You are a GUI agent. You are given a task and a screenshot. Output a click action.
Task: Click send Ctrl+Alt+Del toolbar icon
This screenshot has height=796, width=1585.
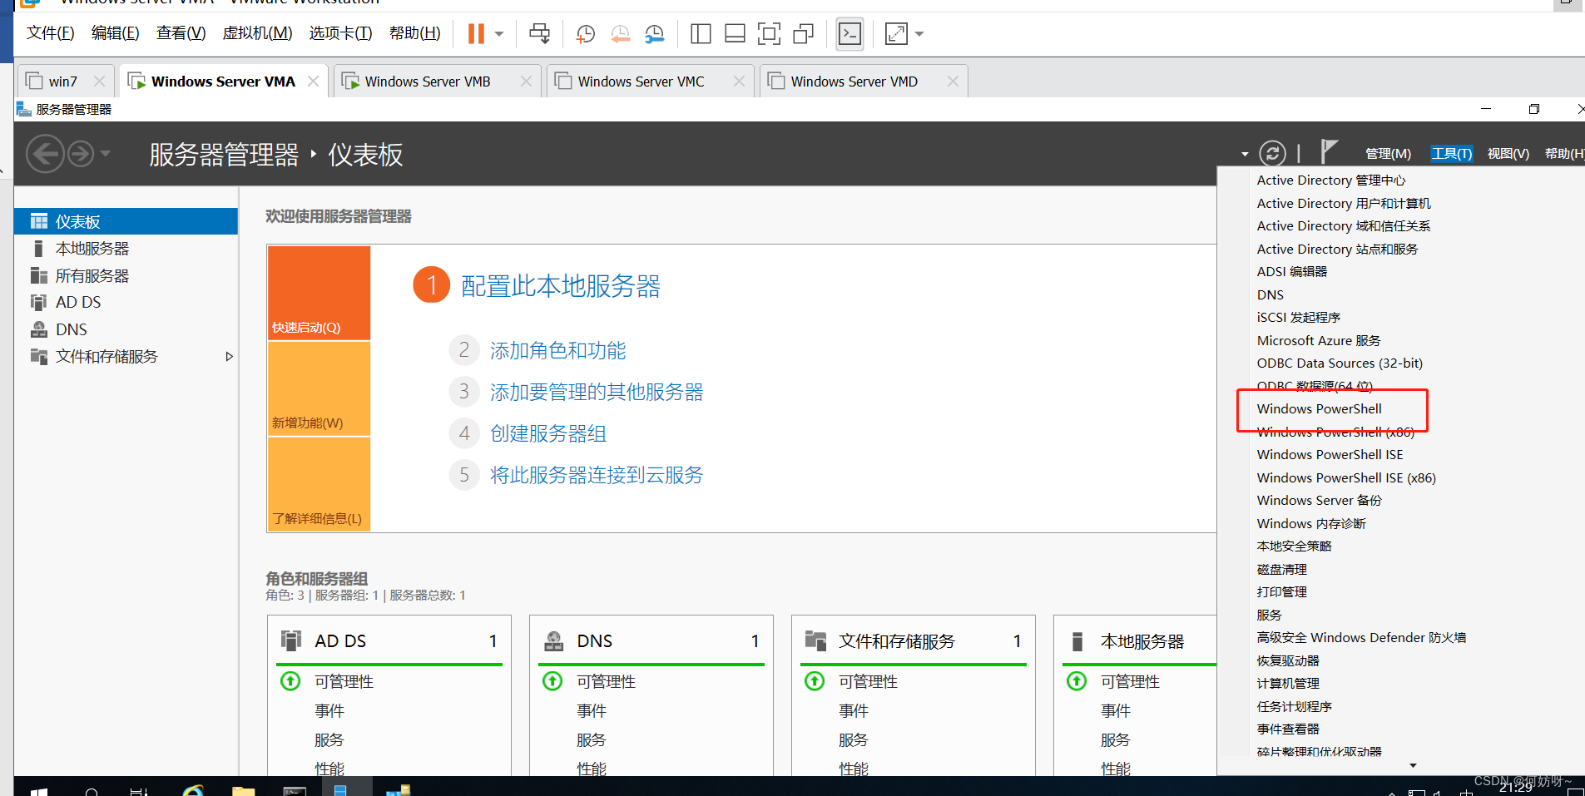(x=539, y=34)
